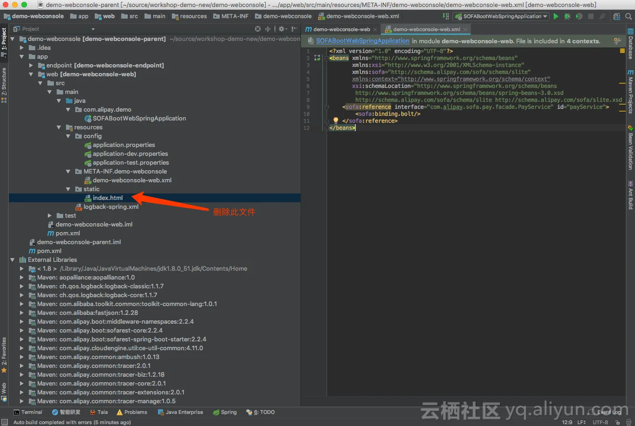Open Search Everywhere magnifier icon
Viewport: 635px width, 426px height.
(x=628, y=16)
